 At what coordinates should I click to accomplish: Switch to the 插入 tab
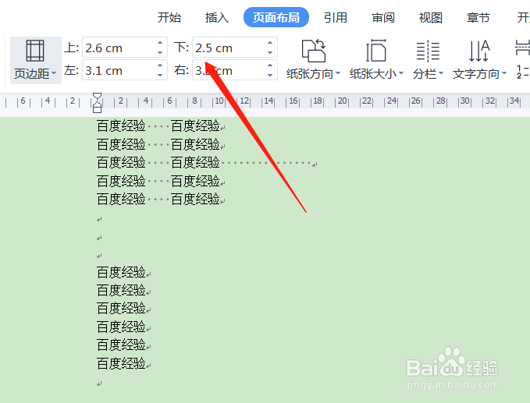(217, 18)
